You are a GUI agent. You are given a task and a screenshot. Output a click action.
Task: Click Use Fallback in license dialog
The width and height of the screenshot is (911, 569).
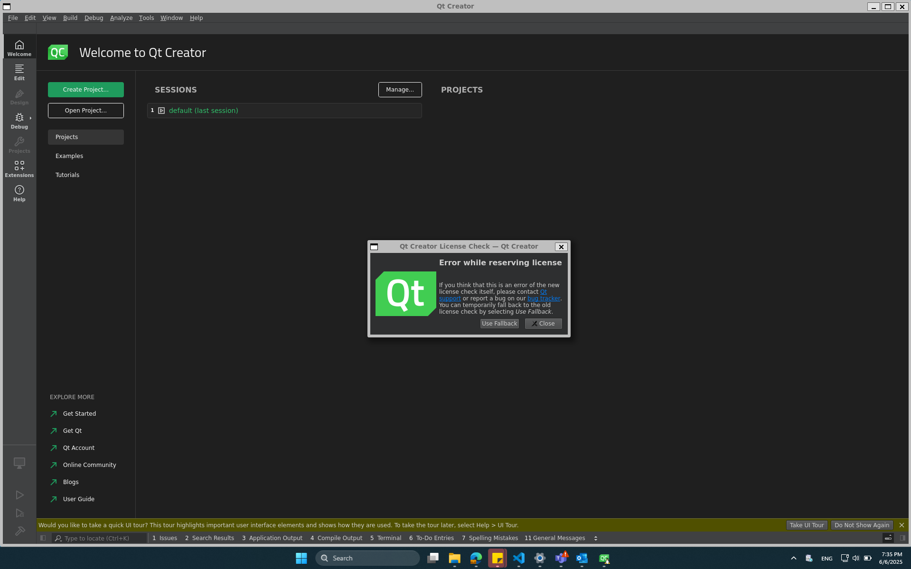point(499,324)
